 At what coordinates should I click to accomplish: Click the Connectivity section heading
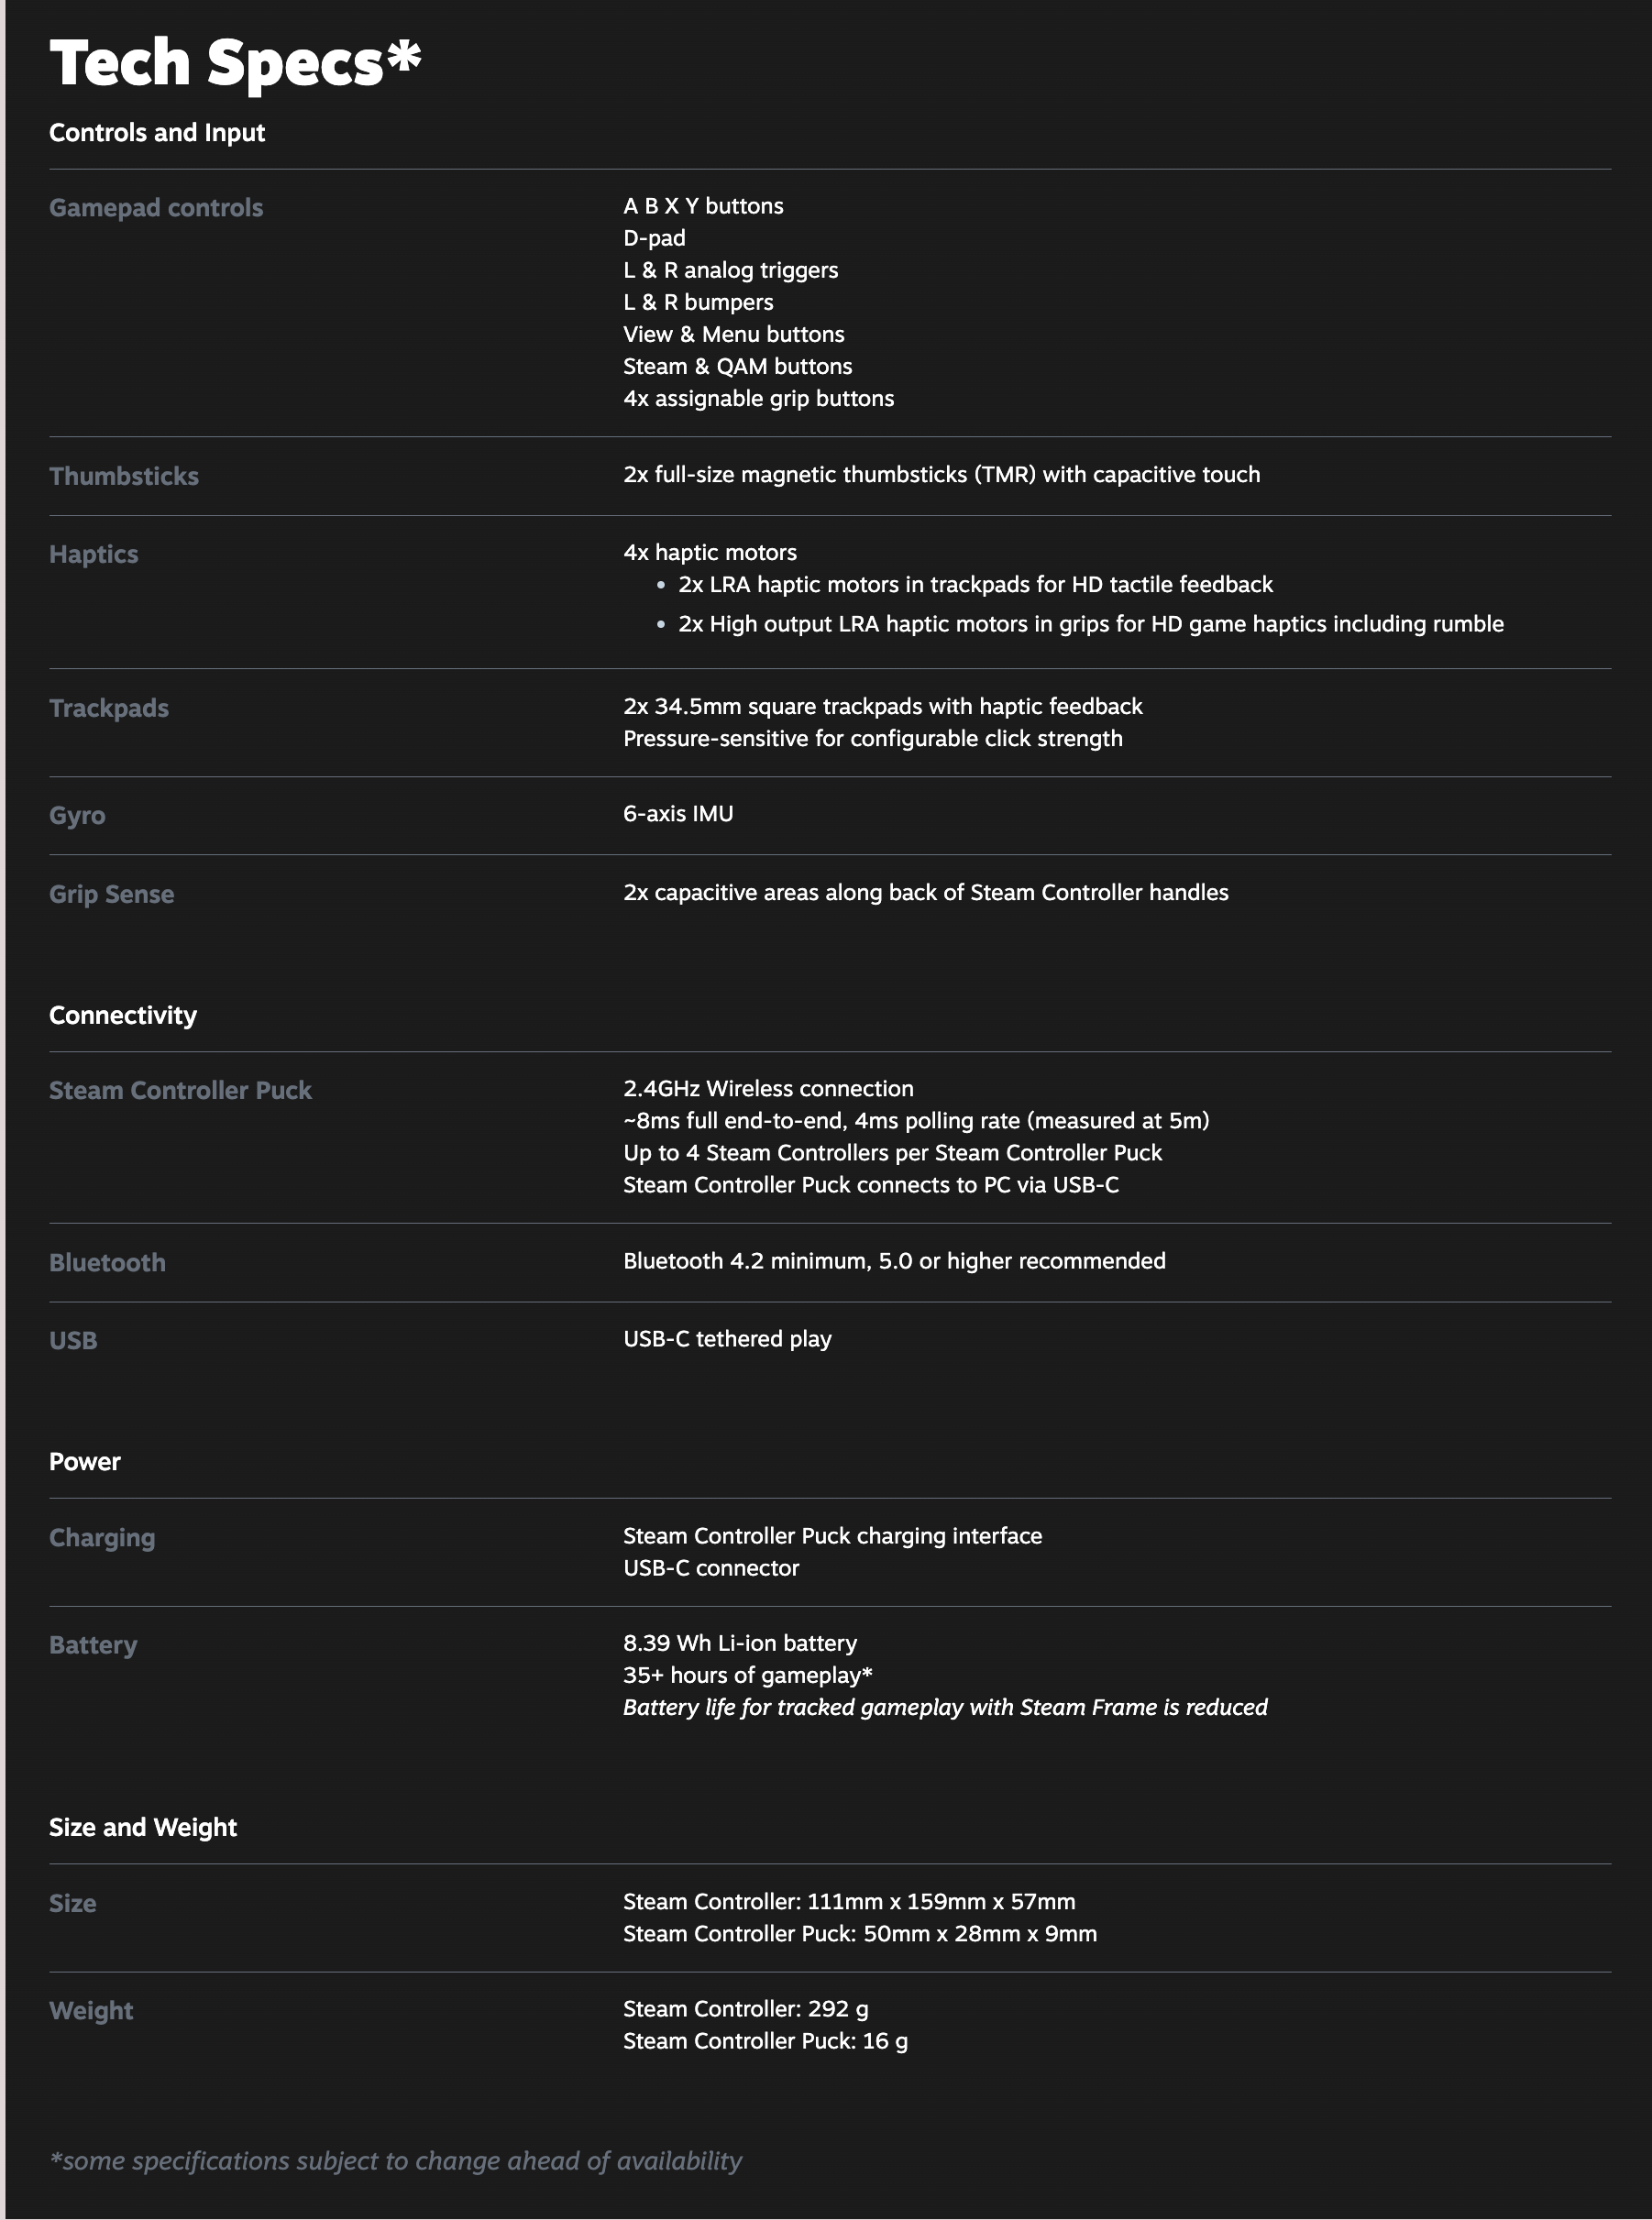(x=123, y=1016)
